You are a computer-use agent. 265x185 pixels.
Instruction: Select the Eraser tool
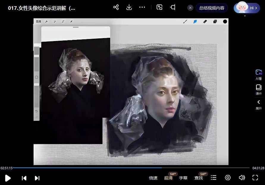205,21
